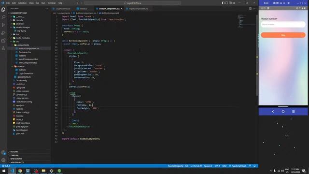
Task: Open Customize Layout icon
Action: [234, 3]
